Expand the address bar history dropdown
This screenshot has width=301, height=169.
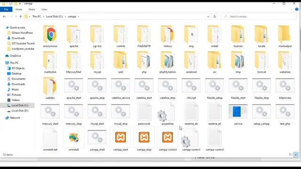[x=208, y=16]
